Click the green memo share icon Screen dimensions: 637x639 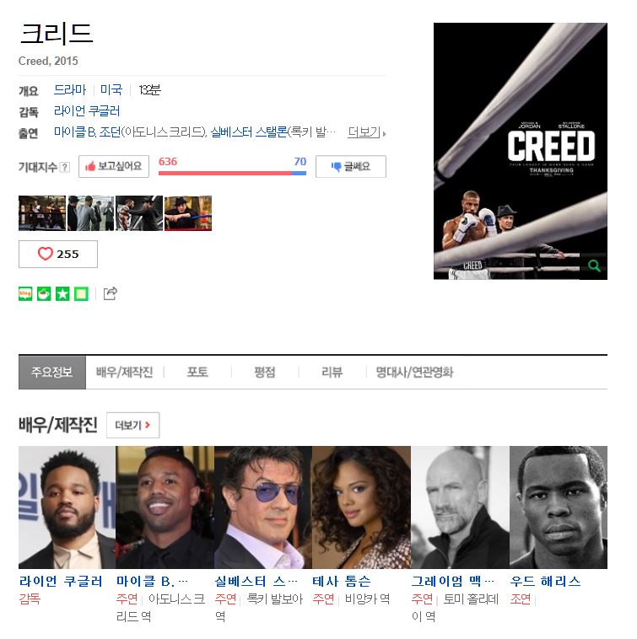(x=81, y=293)
